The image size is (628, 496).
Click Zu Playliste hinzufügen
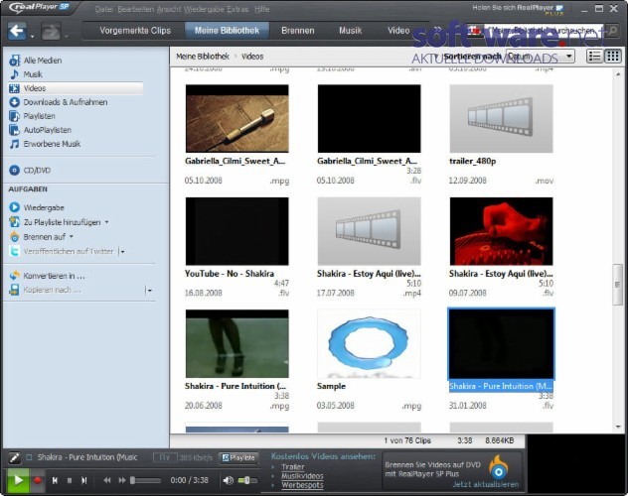pos(62,222)
